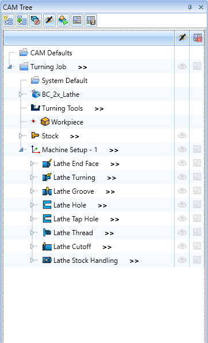The height and width of the screenshot is (343, 208).
Task: Click the CAM Defaults folder icon
Action: tap(24, 52)
